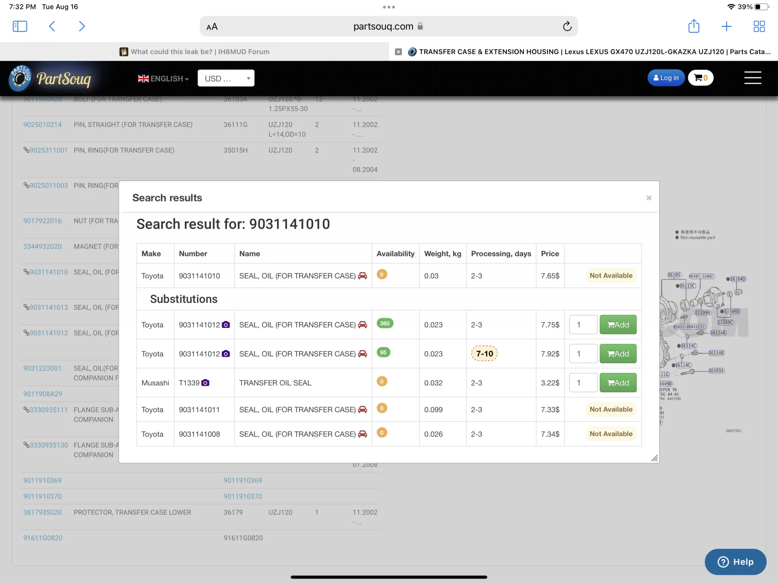Click car icon in 7.92$ substitution row
Screen dimensions: 778x583
point(363,354)
